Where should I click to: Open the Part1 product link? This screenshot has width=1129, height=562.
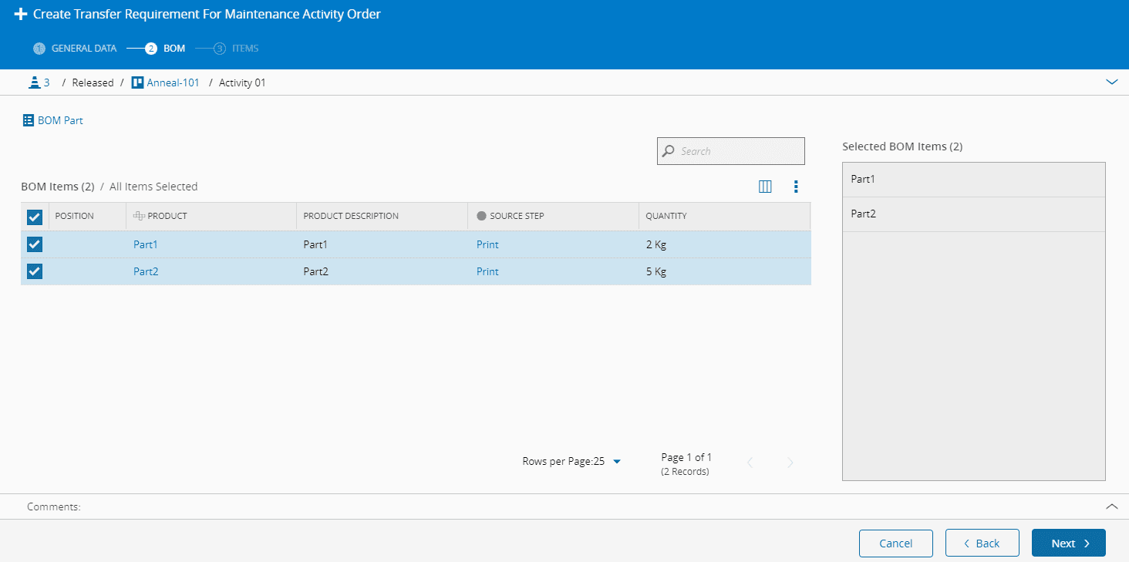[145, 244]
